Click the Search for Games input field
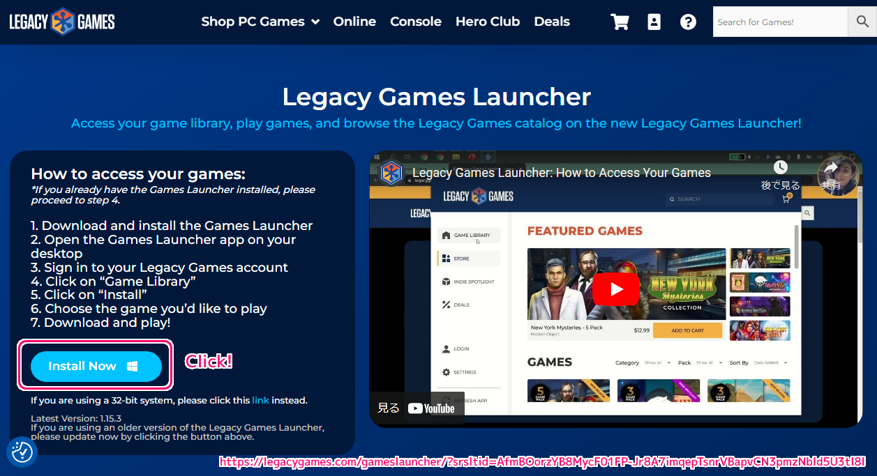Image resolution: width=877 pixels, height=476 pixels. (x=780, y=22)
